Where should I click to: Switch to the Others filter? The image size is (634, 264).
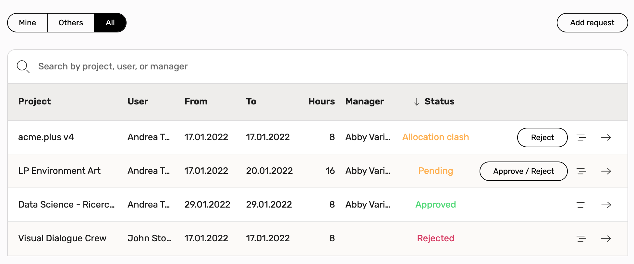click(71, 23)
